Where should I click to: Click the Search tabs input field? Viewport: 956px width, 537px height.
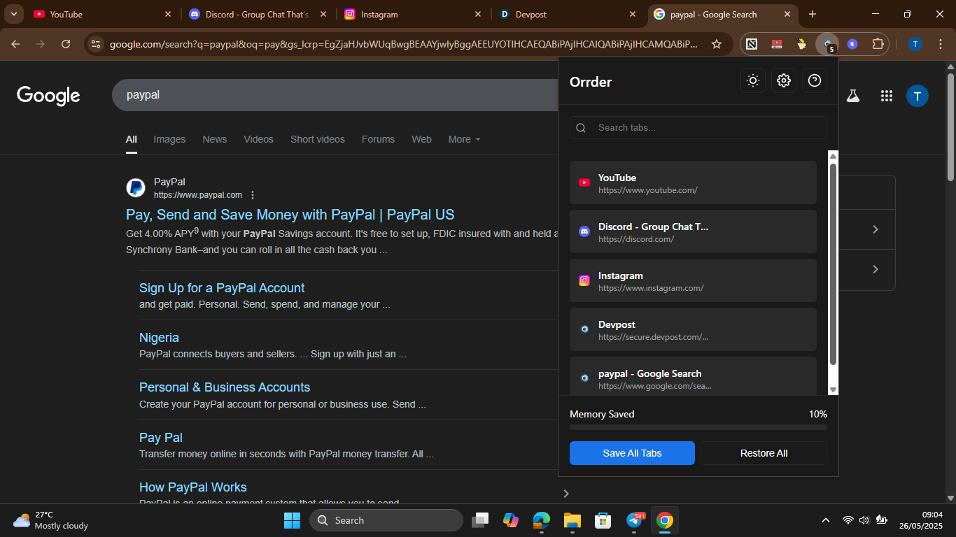click(x=698, y=127)
